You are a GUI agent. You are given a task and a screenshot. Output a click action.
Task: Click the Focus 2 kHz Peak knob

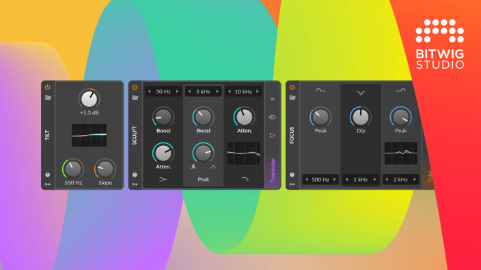click(400, 117)
